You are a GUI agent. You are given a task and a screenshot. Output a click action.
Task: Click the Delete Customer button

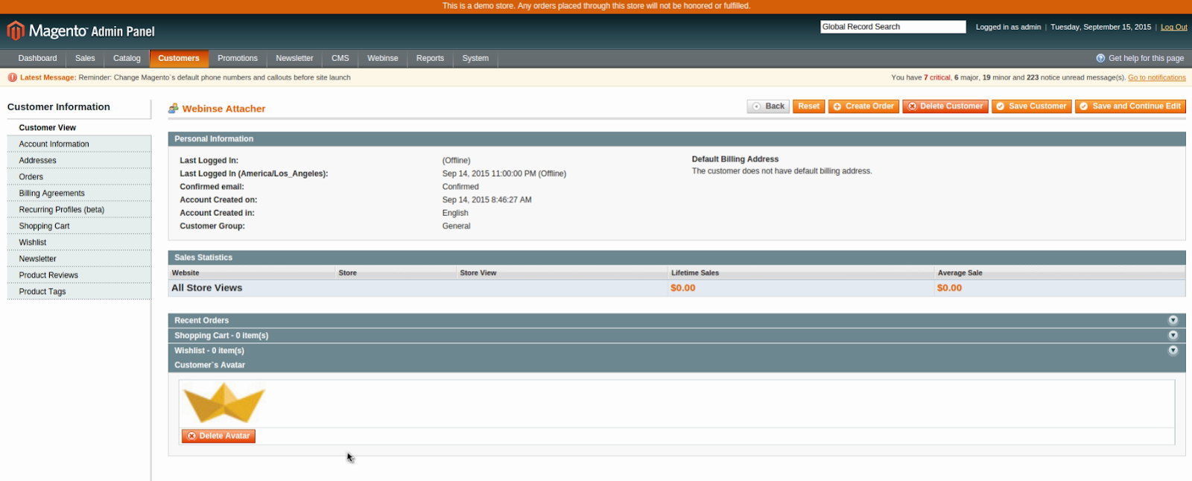(x=945, y=106)
